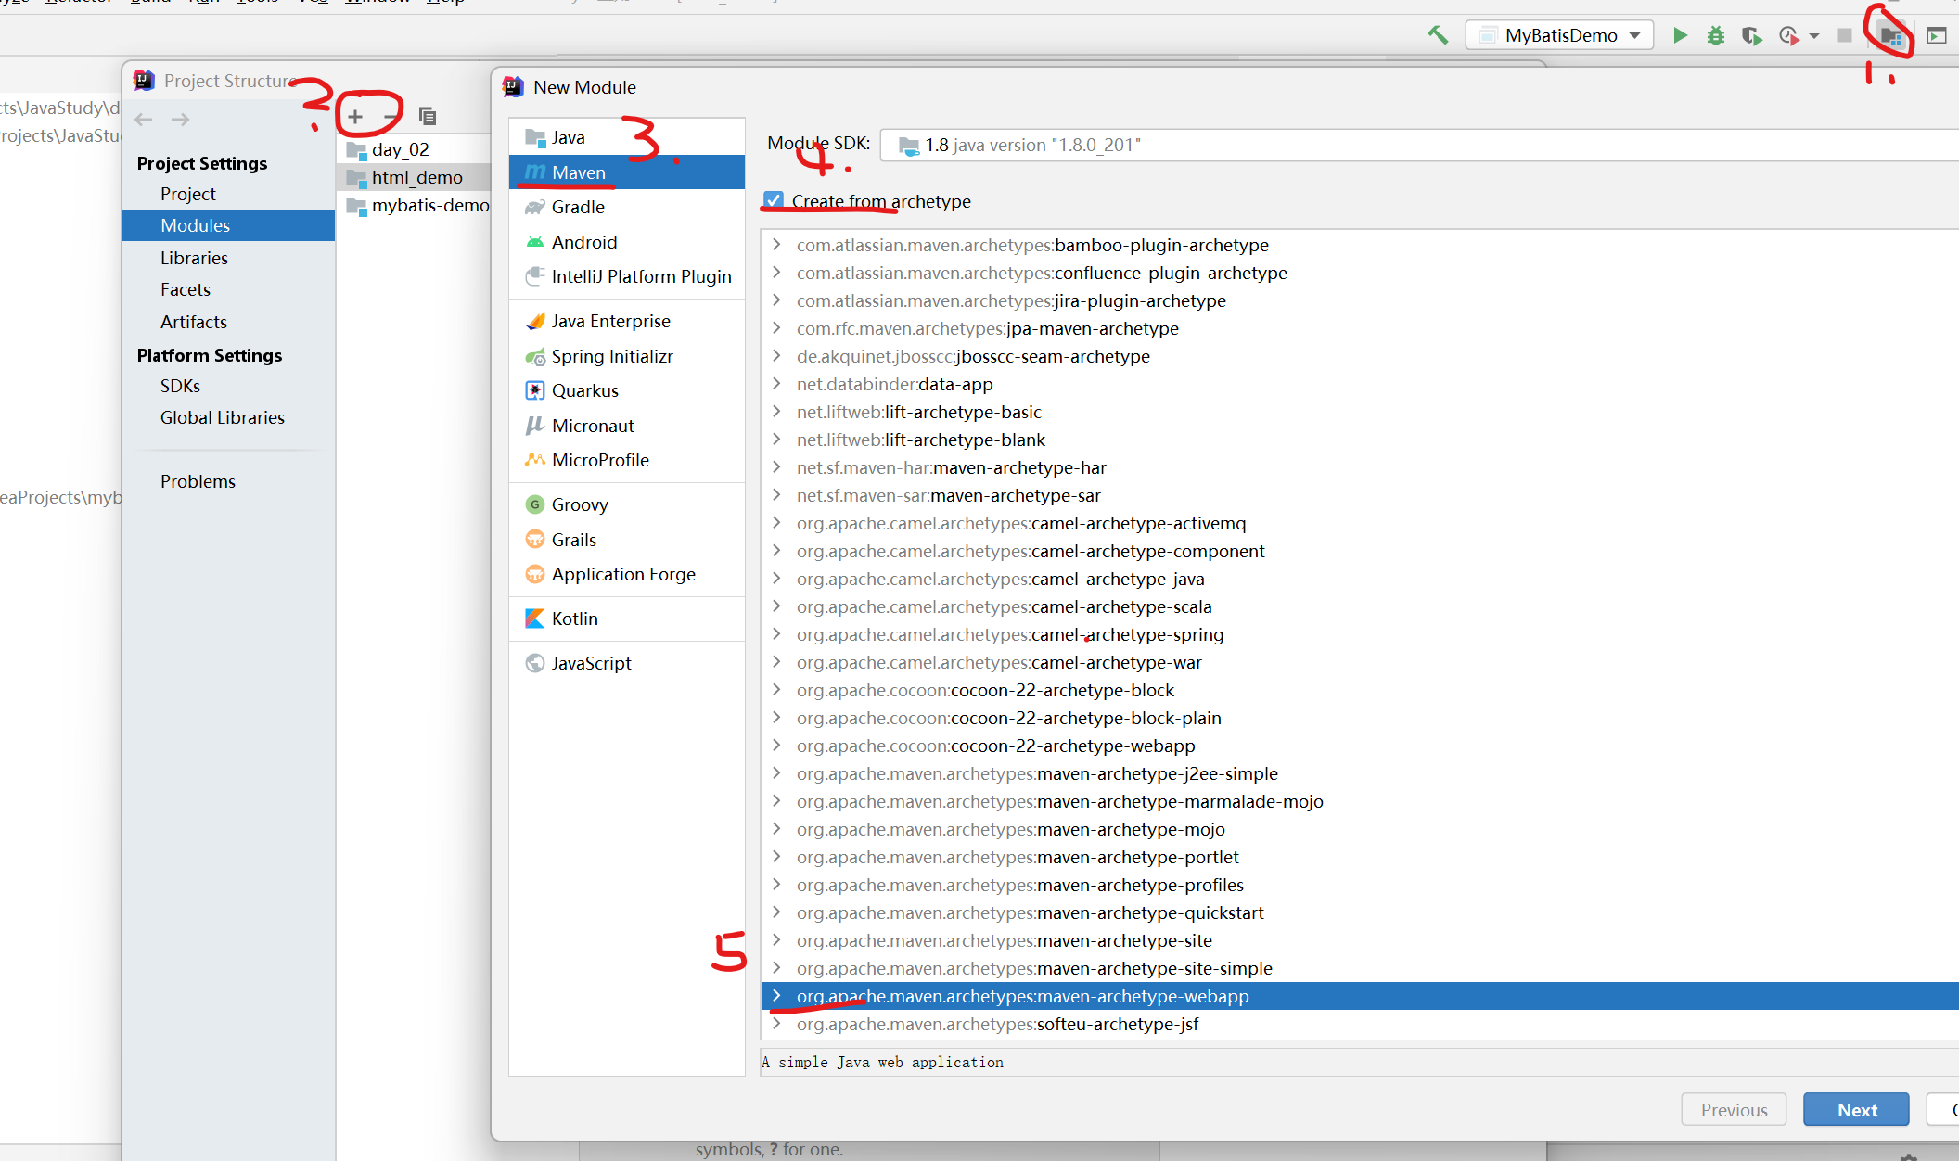Open Facets settings page

pos(228,289)
